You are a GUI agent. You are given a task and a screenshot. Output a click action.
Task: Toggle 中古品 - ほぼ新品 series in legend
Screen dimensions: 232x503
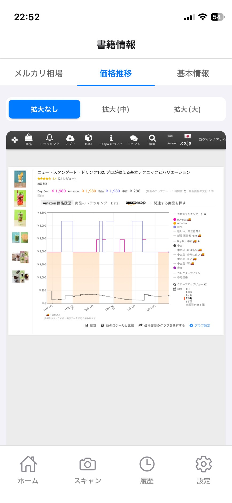[188, 250]
